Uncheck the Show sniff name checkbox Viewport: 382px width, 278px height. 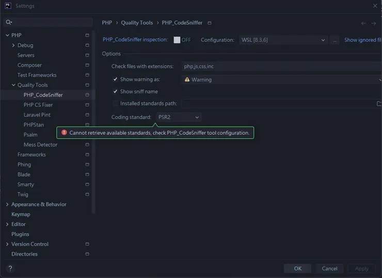coord(116,91)
